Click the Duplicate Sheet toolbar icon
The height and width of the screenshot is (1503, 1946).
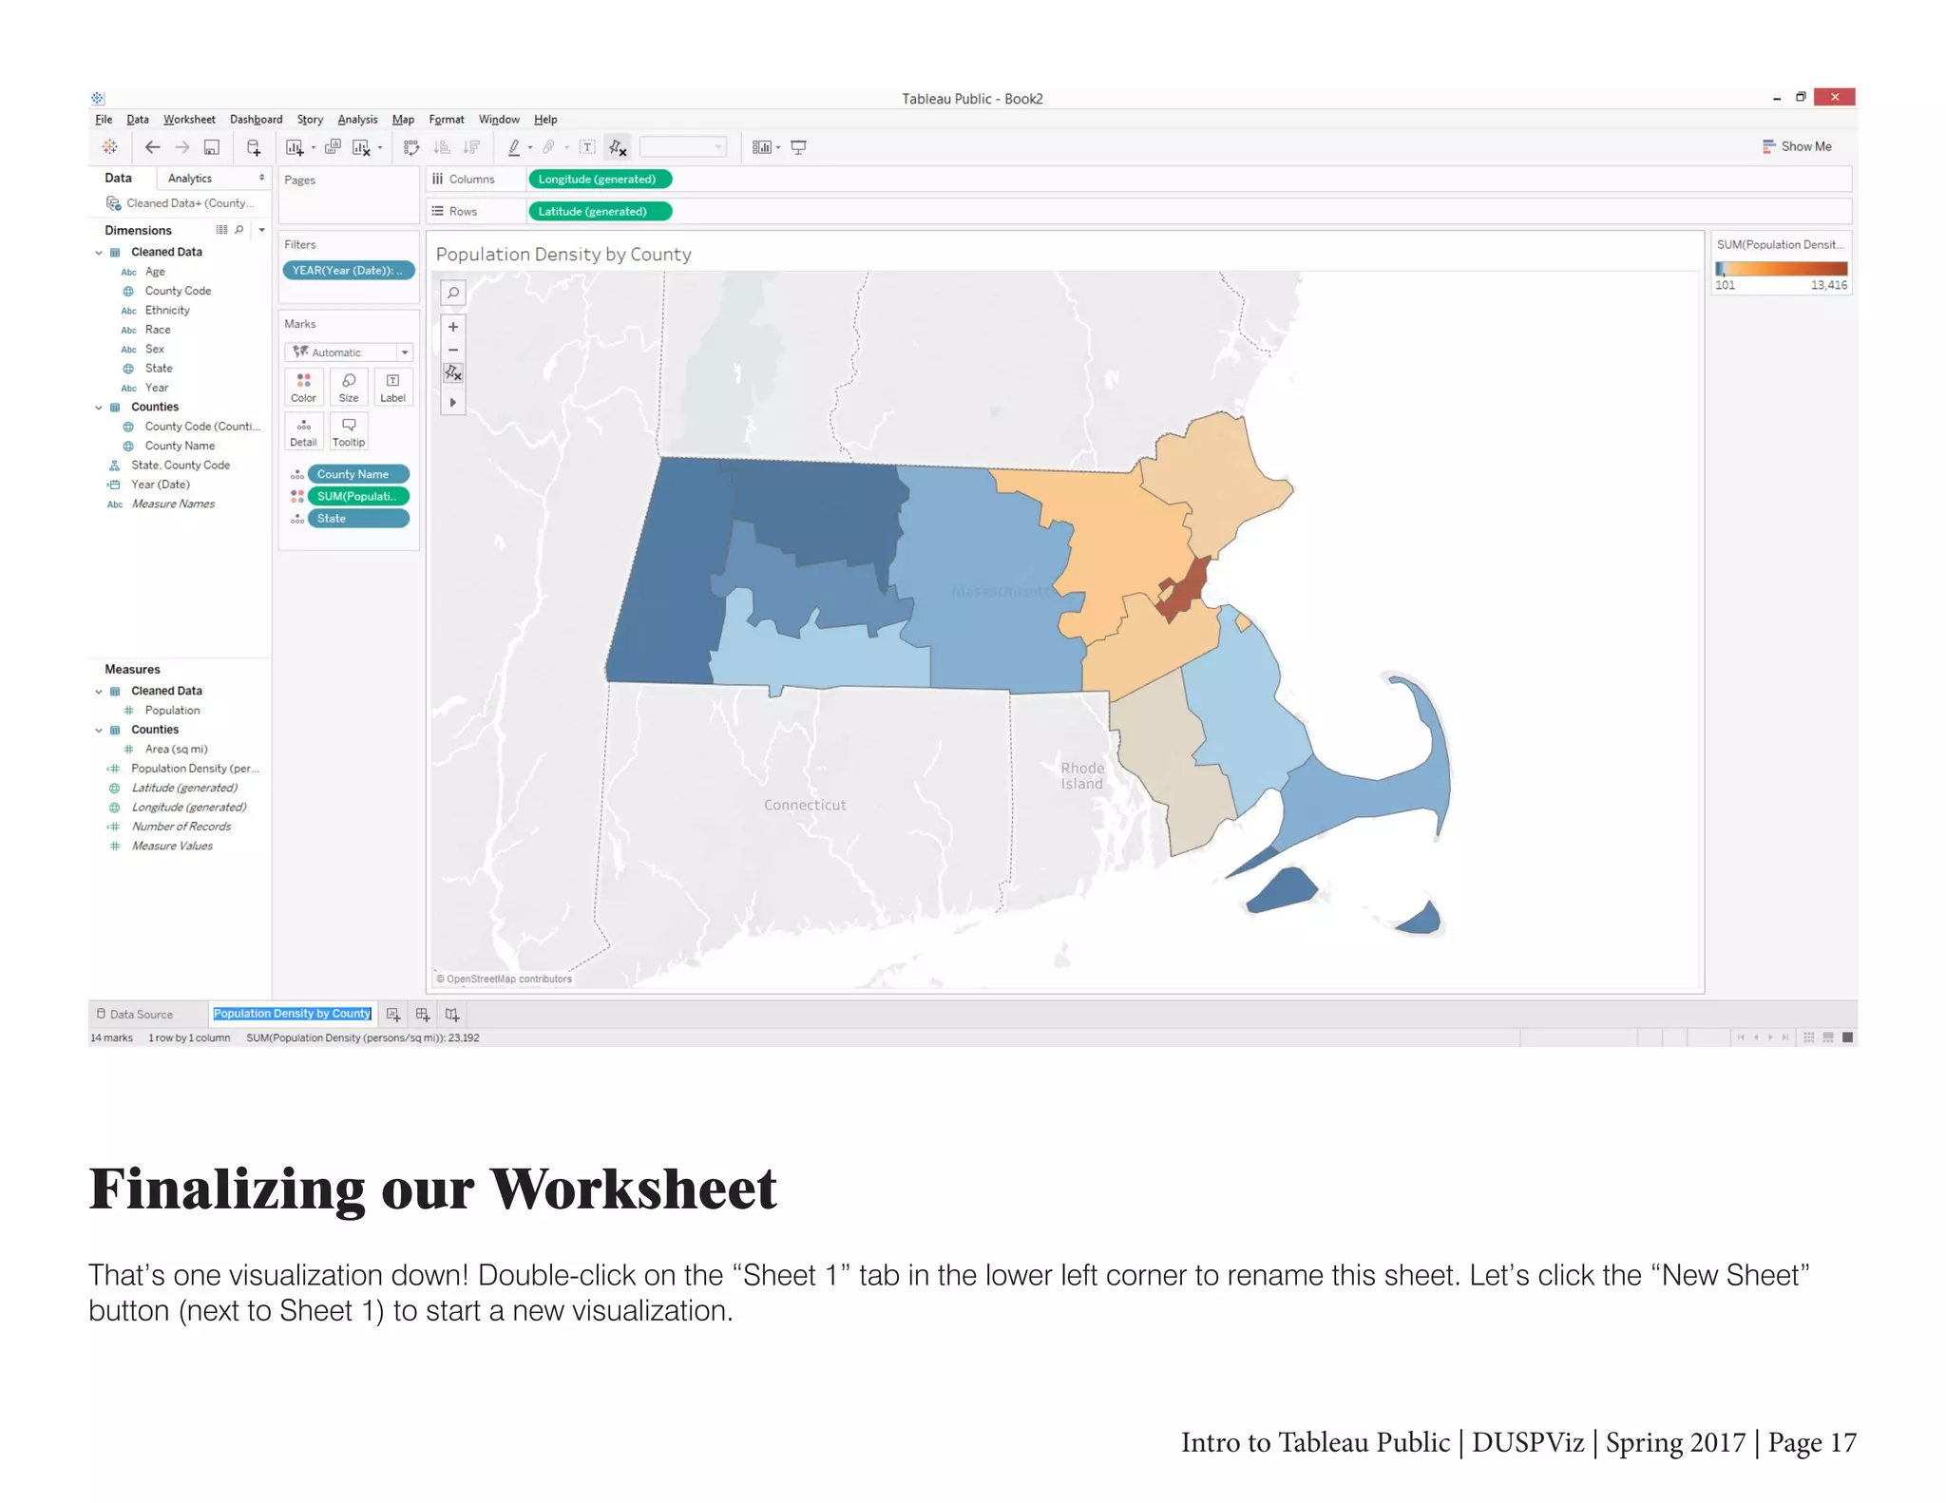333,147
